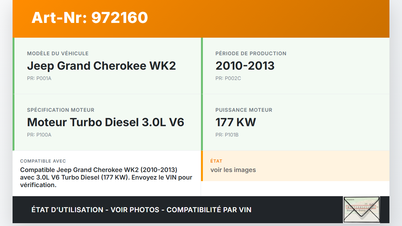Click the 177 KW engine power value

(x=236, y=122)
